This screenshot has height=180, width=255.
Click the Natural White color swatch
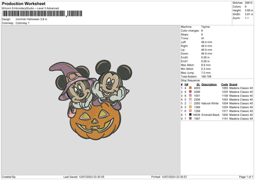coord(190,103)
